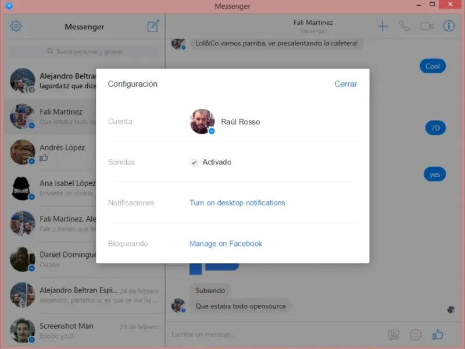Close the Configuración dialog via Cerrar

pyautogui.click(x=346, y=84)
